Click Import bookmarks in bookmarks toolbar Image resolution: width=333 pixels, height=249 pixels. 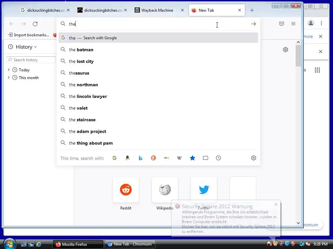coord(29,35)
